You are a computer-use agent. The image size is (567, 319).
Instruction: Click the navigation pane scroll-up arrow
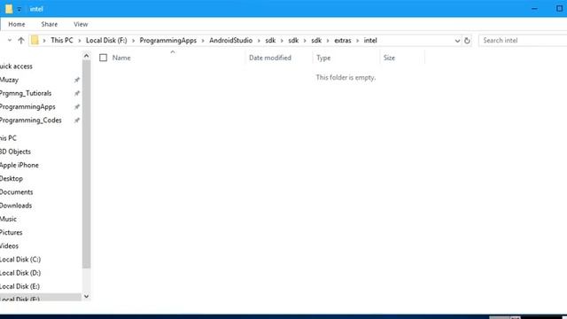click(x=86, y=56)
